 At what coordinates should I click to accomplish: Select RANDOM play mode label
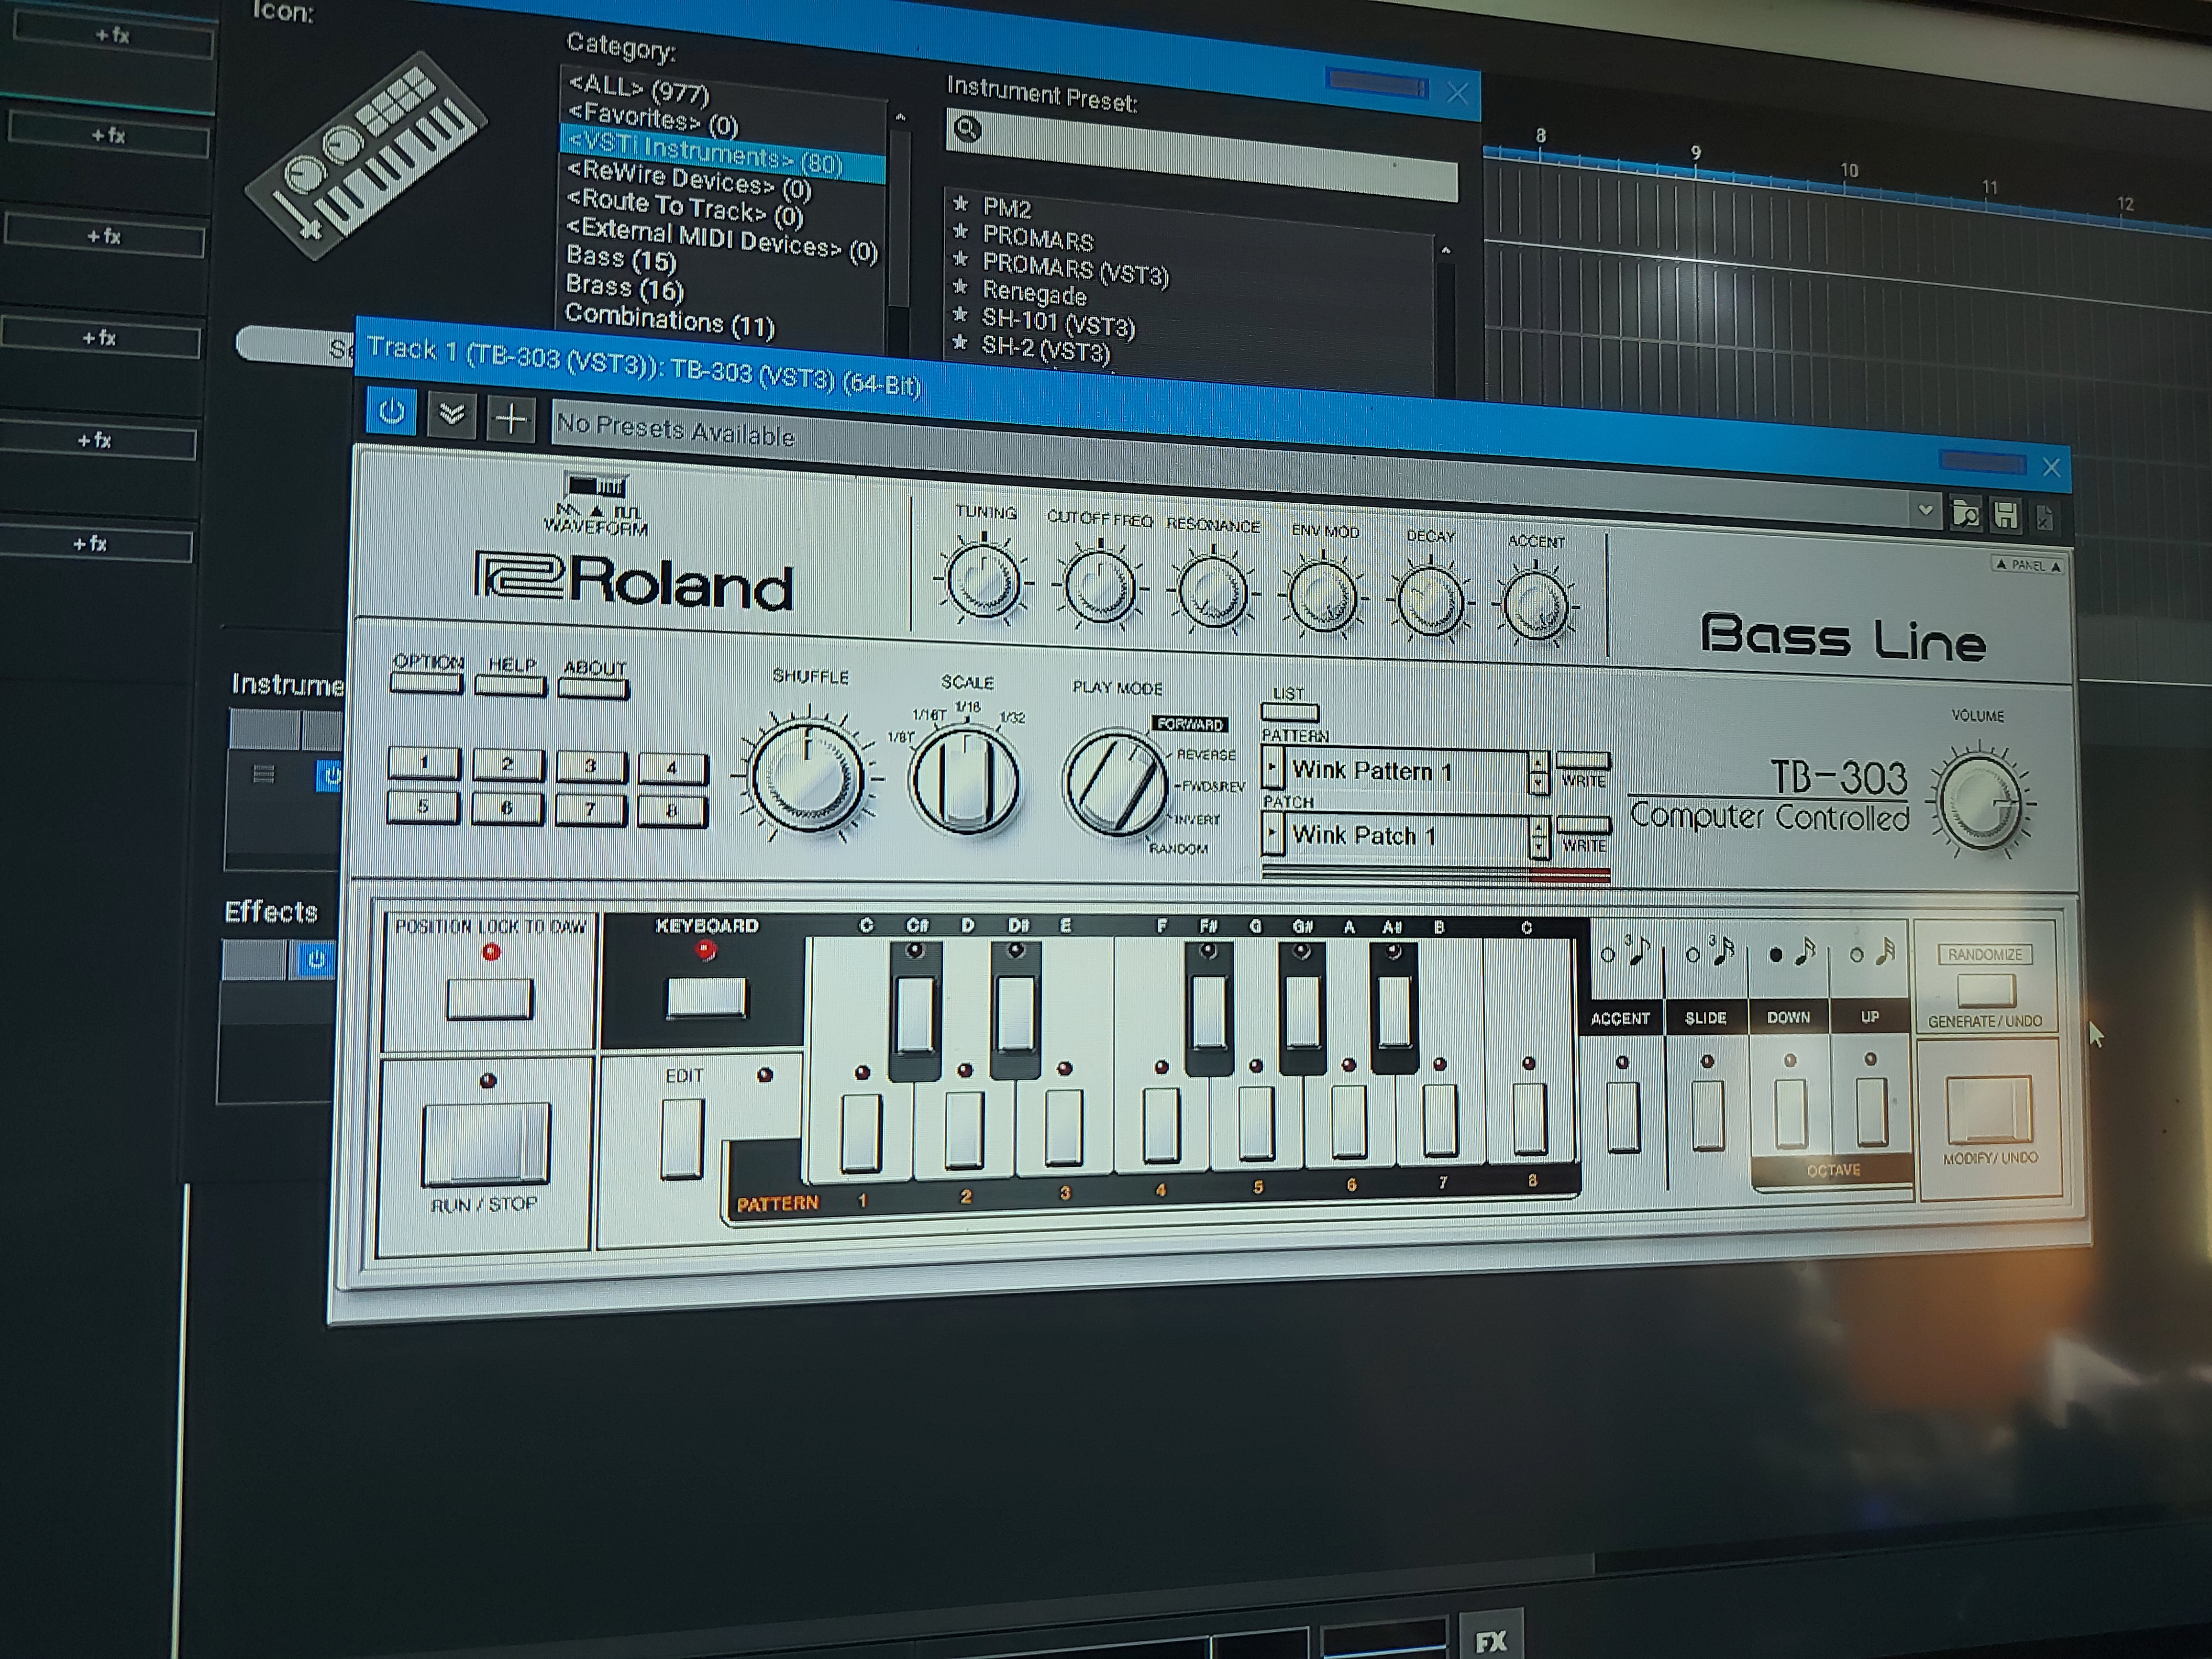point(1178,849)
